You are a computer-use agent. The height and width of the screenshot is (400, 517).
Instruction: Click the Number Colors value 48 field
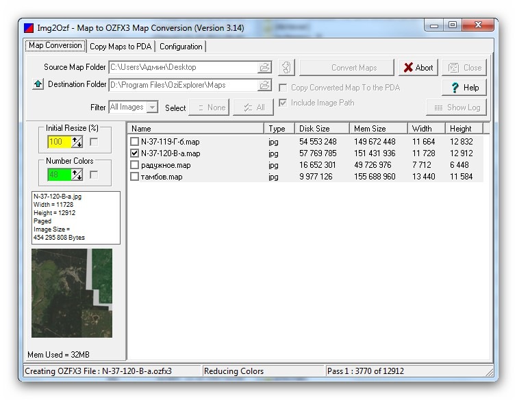(x=60, y=175)
